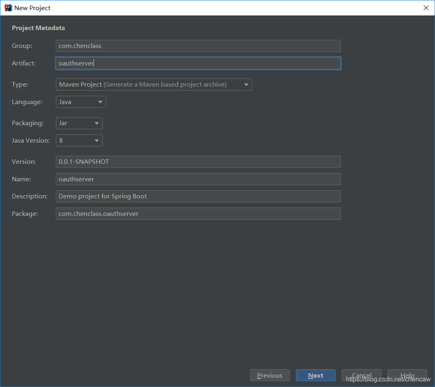The width and height of the screenshot is (435, 387).
Task: Open the Packaging dropdown showing Jar
Action: click(79, 123)
